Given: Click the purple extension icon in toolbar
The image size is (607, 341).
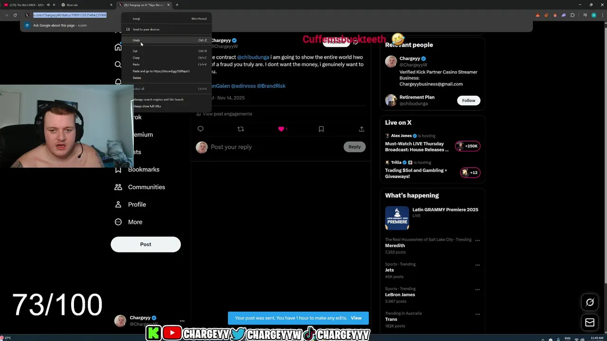Looking at the screenshot, I should pos(563,15).
